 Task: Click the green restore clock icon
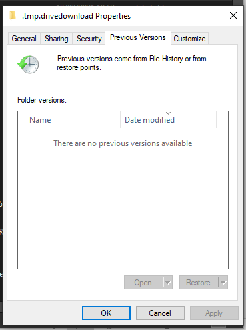[28, 65]
